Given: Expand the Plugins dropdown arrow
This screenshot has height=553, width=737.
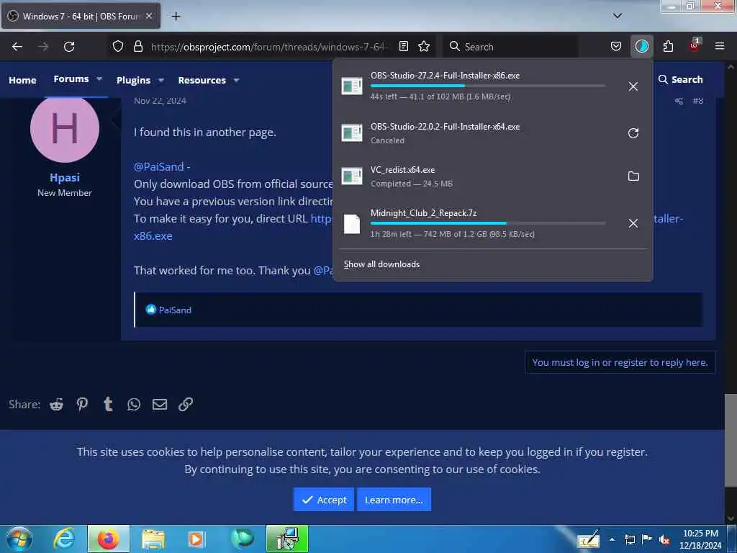Looking at the screenshot, I should click(x=161, y=80).
